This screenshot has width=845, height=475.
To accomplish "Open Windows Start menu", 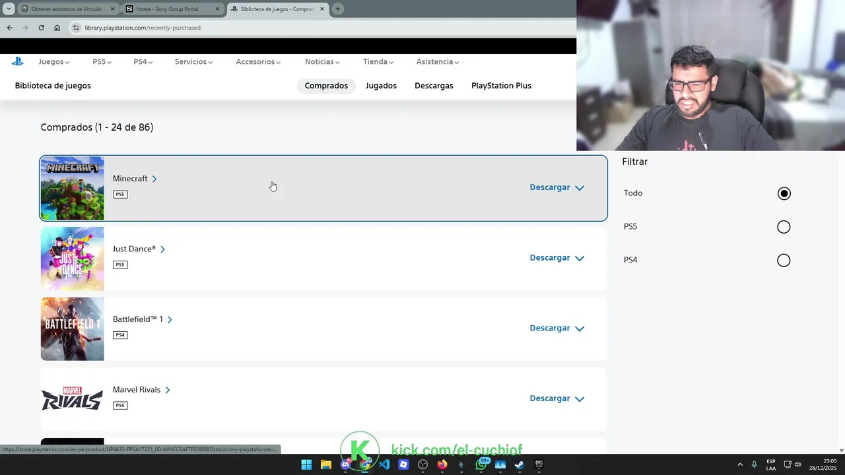I will (306, 464).
